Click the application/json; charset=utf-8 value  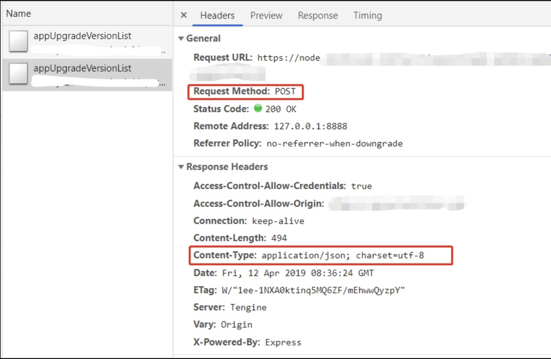[343, 255]
